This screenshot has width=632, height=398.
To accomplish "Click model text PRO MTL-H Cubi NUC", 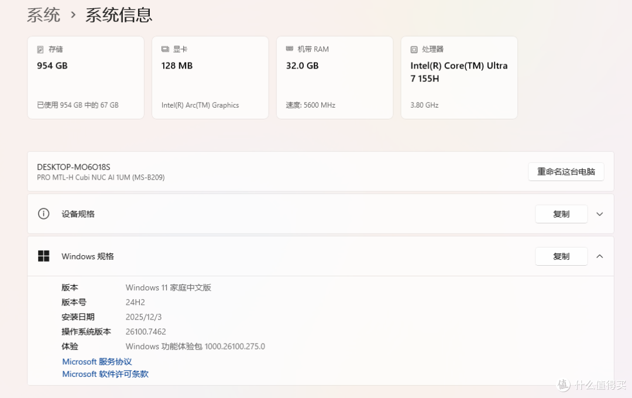I will tap(101, 177).
